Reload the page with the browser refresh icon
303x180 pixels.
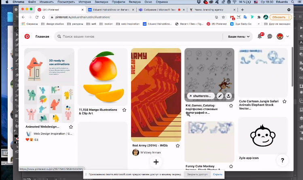(37, 17)
